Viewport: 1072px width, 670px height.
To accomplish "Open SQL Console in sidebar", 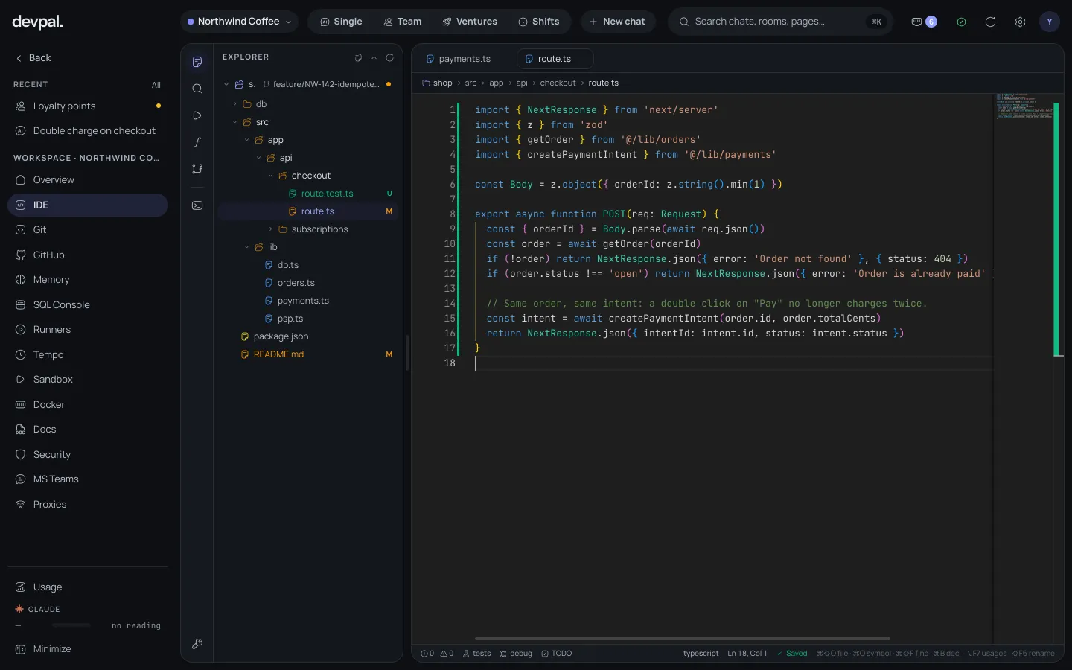I will point(88,305).
